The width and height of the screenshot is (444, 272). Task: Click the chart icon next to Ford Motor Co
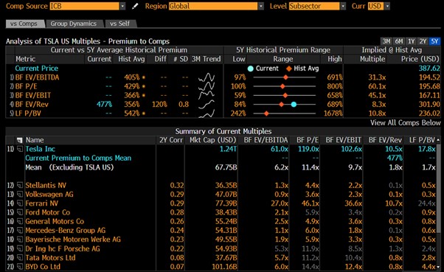click(x=20, y=212)
